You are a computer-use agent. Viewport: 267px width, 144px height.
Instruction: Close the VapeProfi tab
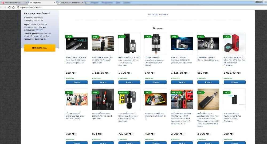tap(54, 3)
